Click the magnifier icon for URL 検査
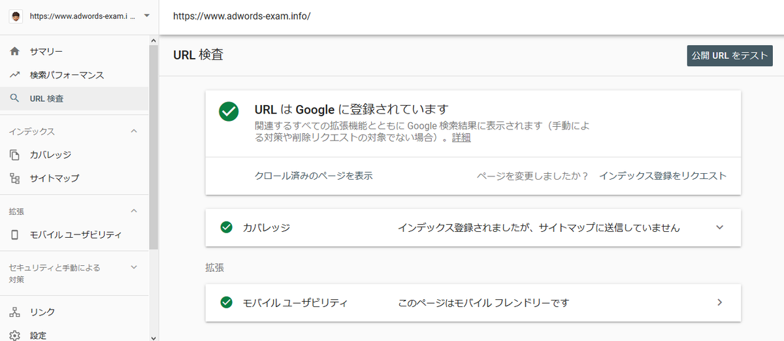The image size is (784, 341). [15, 99]
